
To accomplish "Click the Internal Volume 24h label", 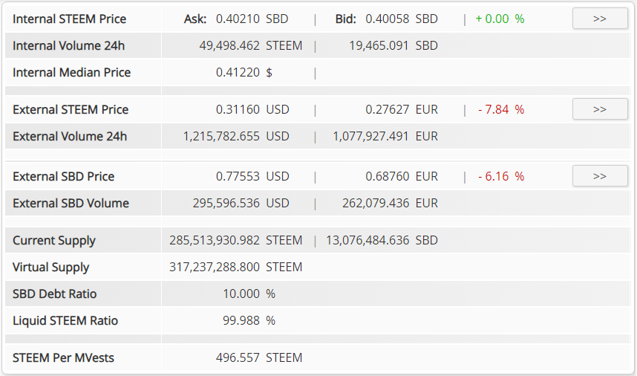I will coord(69,45).
